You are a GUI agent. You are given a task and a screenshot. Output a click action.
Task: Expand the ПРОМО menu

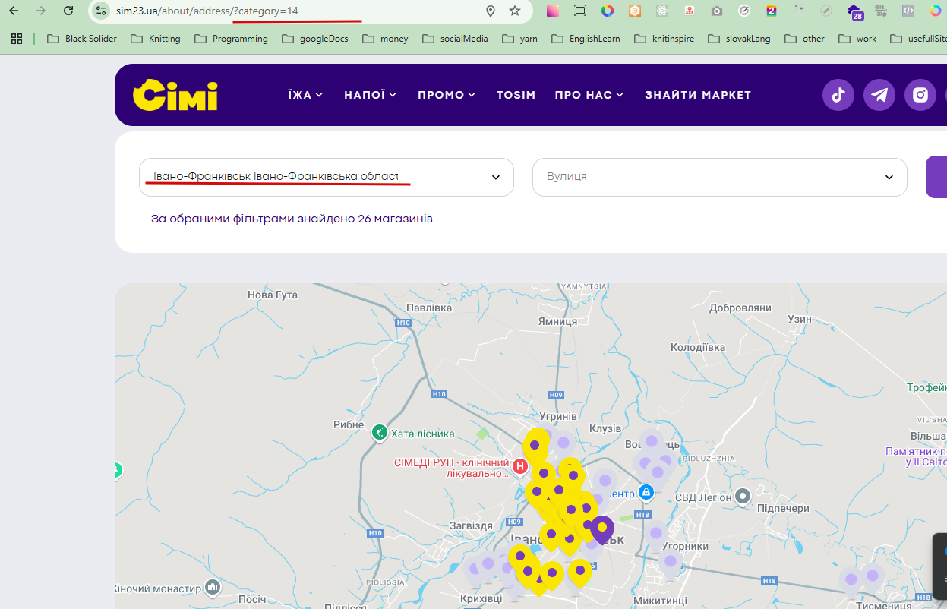447,95
